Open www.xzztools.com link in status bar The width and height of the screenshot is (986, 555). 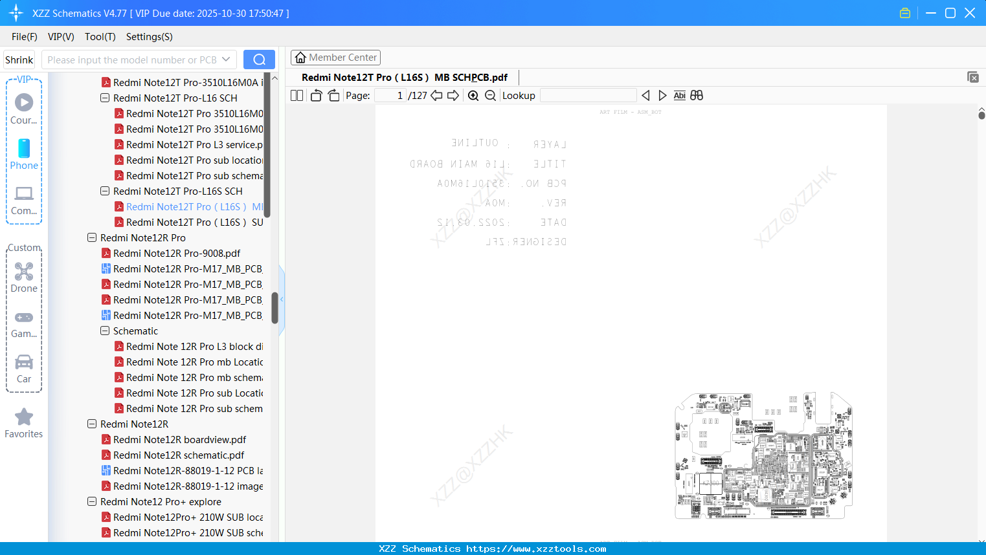536,549
